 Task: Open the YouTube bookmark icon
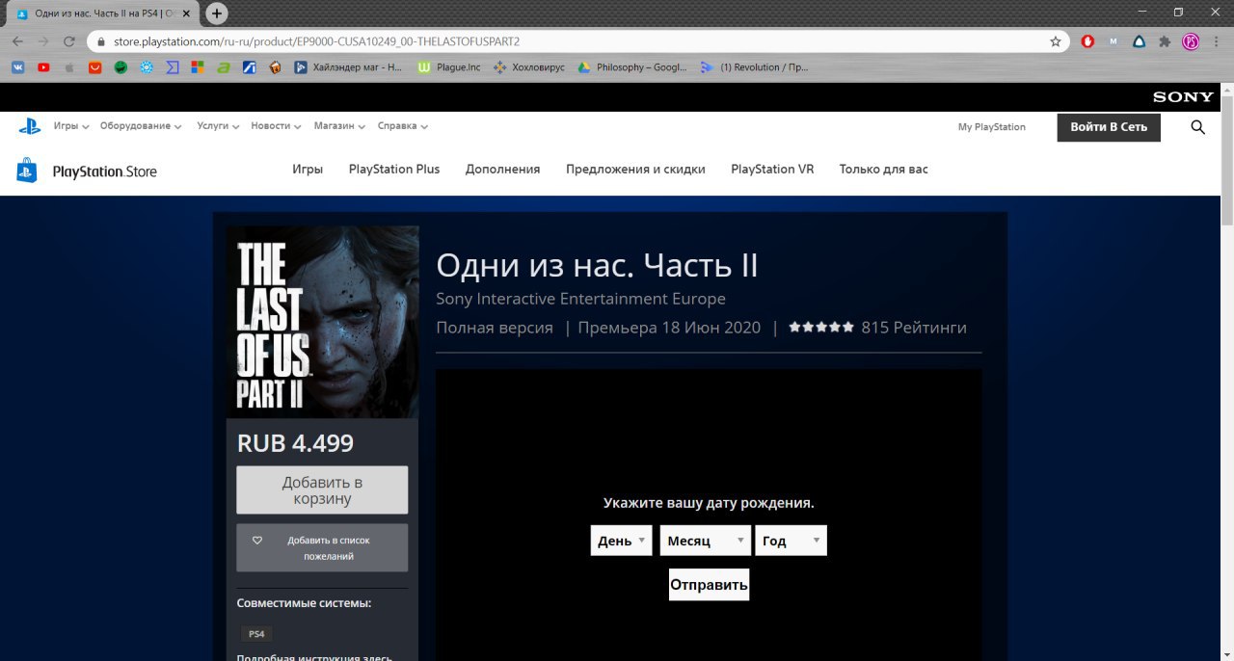(x=43, y=67)
